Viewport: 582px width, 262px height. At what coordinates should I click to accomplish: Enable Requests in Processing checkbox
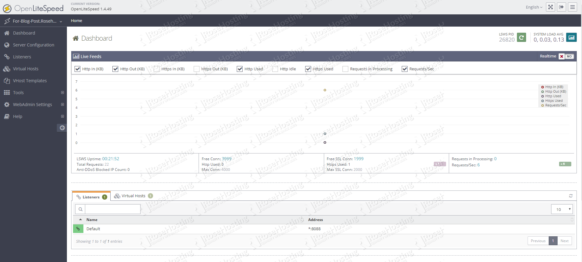pyautogui.click(x=346, y=69)
